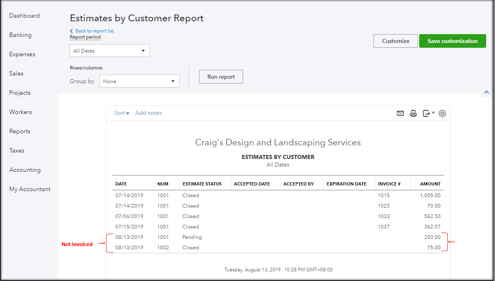
Task: Open invoice number 1015
Action: (383, 195)
